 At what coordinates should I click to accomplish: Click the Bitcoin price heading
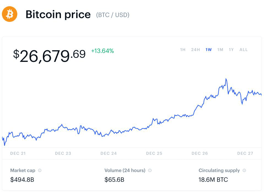(x=58, y=15)
